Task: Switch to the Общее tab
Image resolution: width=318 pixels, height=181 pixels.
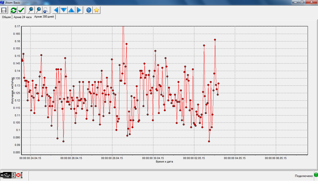Action: click(6, 17)
